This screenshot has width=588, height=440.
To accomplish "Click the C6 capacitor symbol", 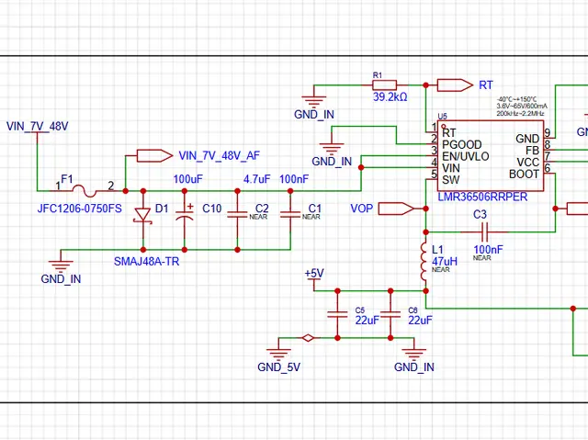I will point(390,314).
